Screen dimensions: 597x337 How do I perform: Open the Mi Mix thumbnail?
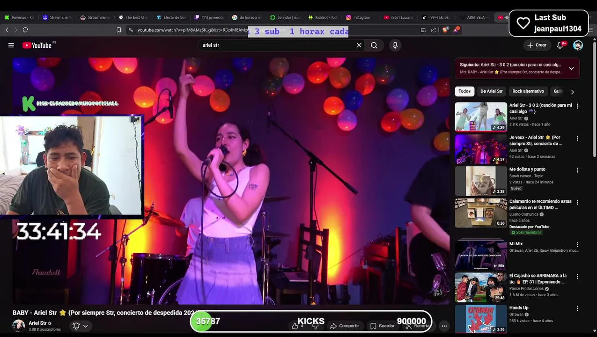coord(481,256)
